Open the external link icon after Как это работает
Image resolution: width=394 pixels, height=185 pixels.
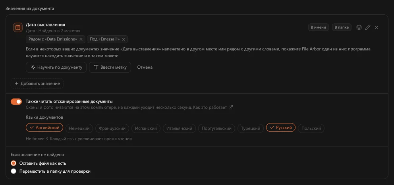click(231, 108)
